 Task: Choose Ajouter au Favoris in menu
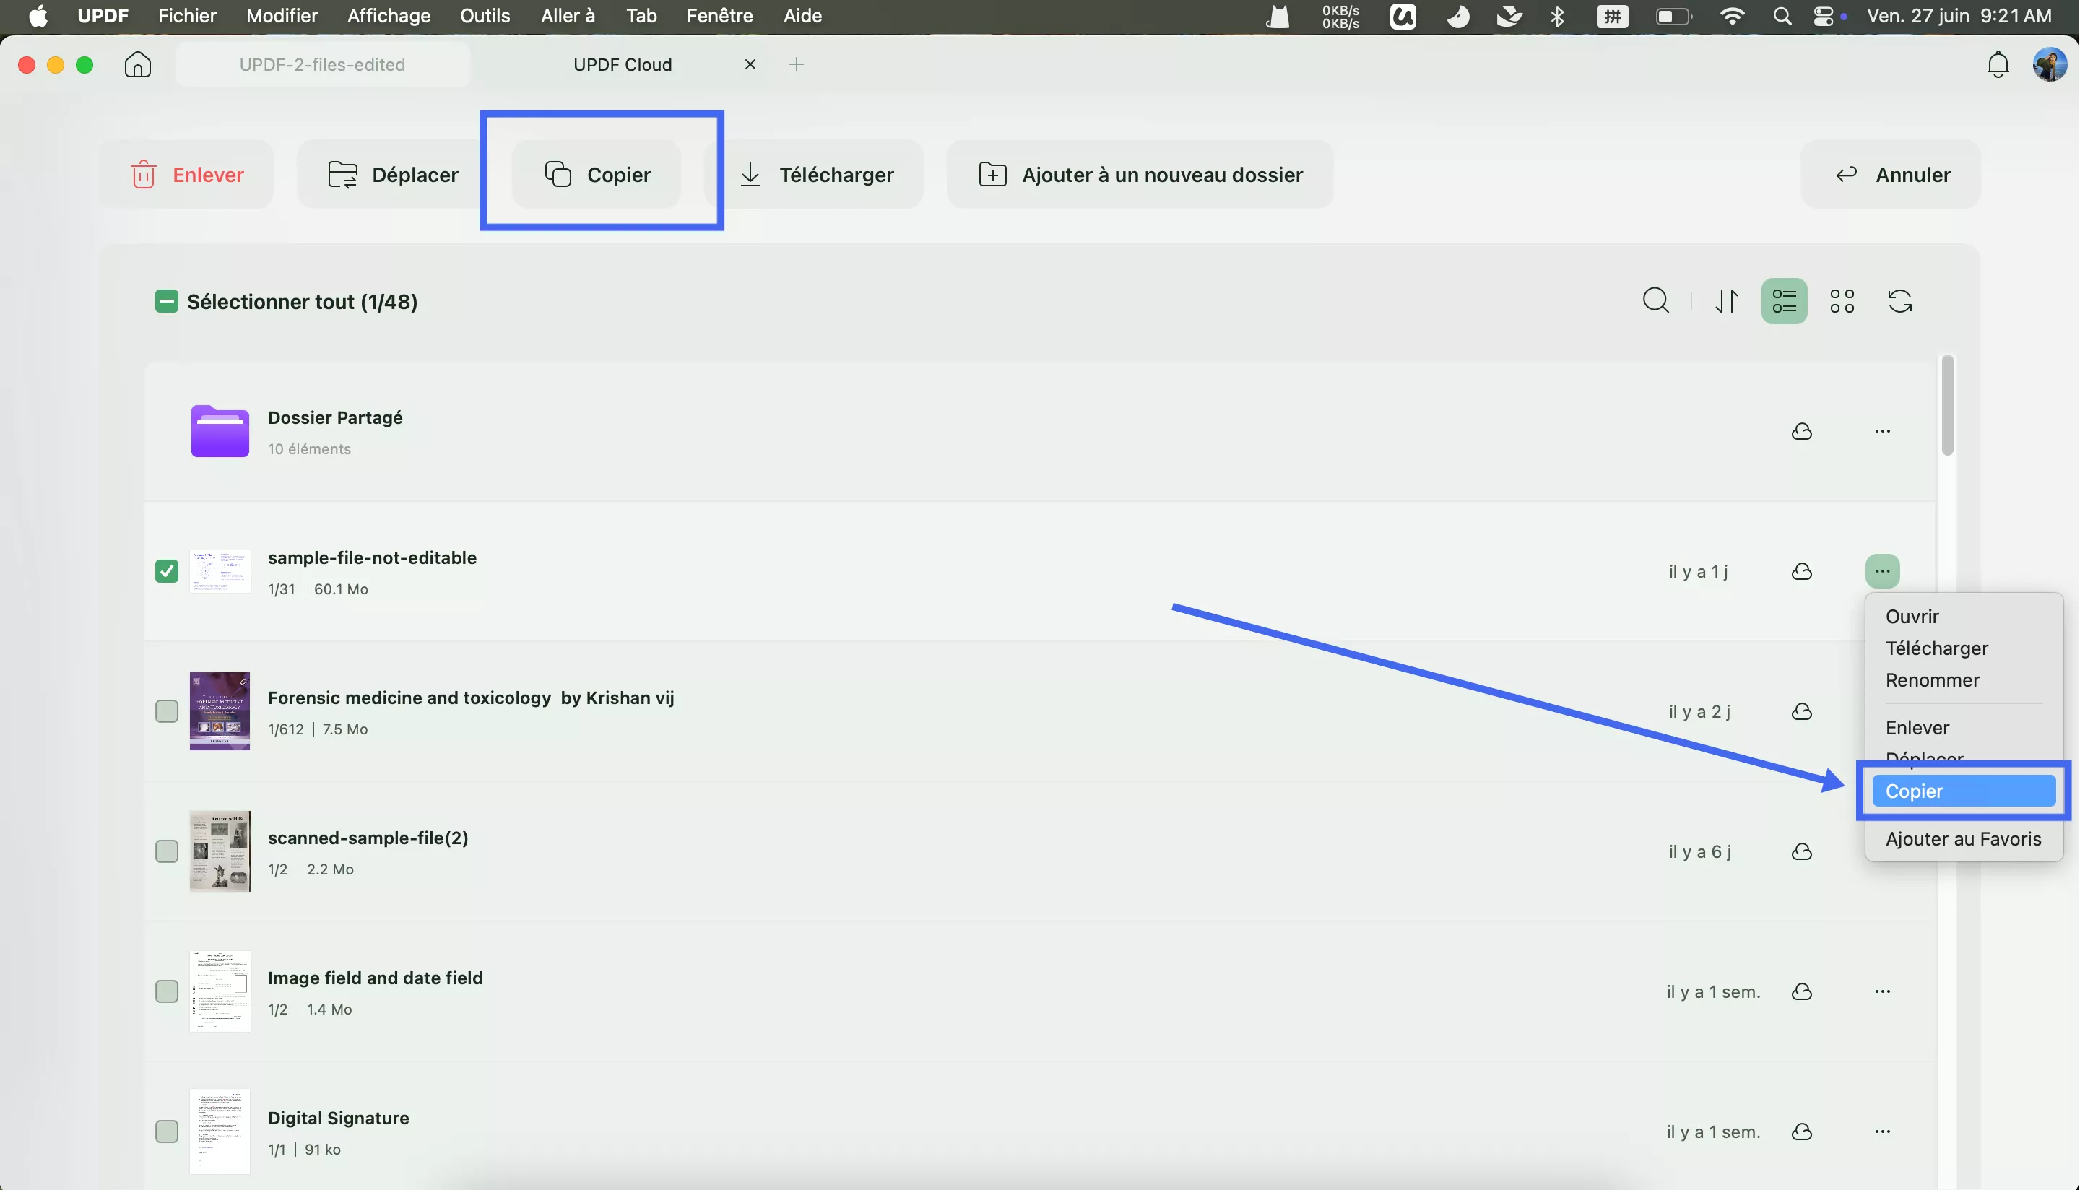pos(1963,839)
